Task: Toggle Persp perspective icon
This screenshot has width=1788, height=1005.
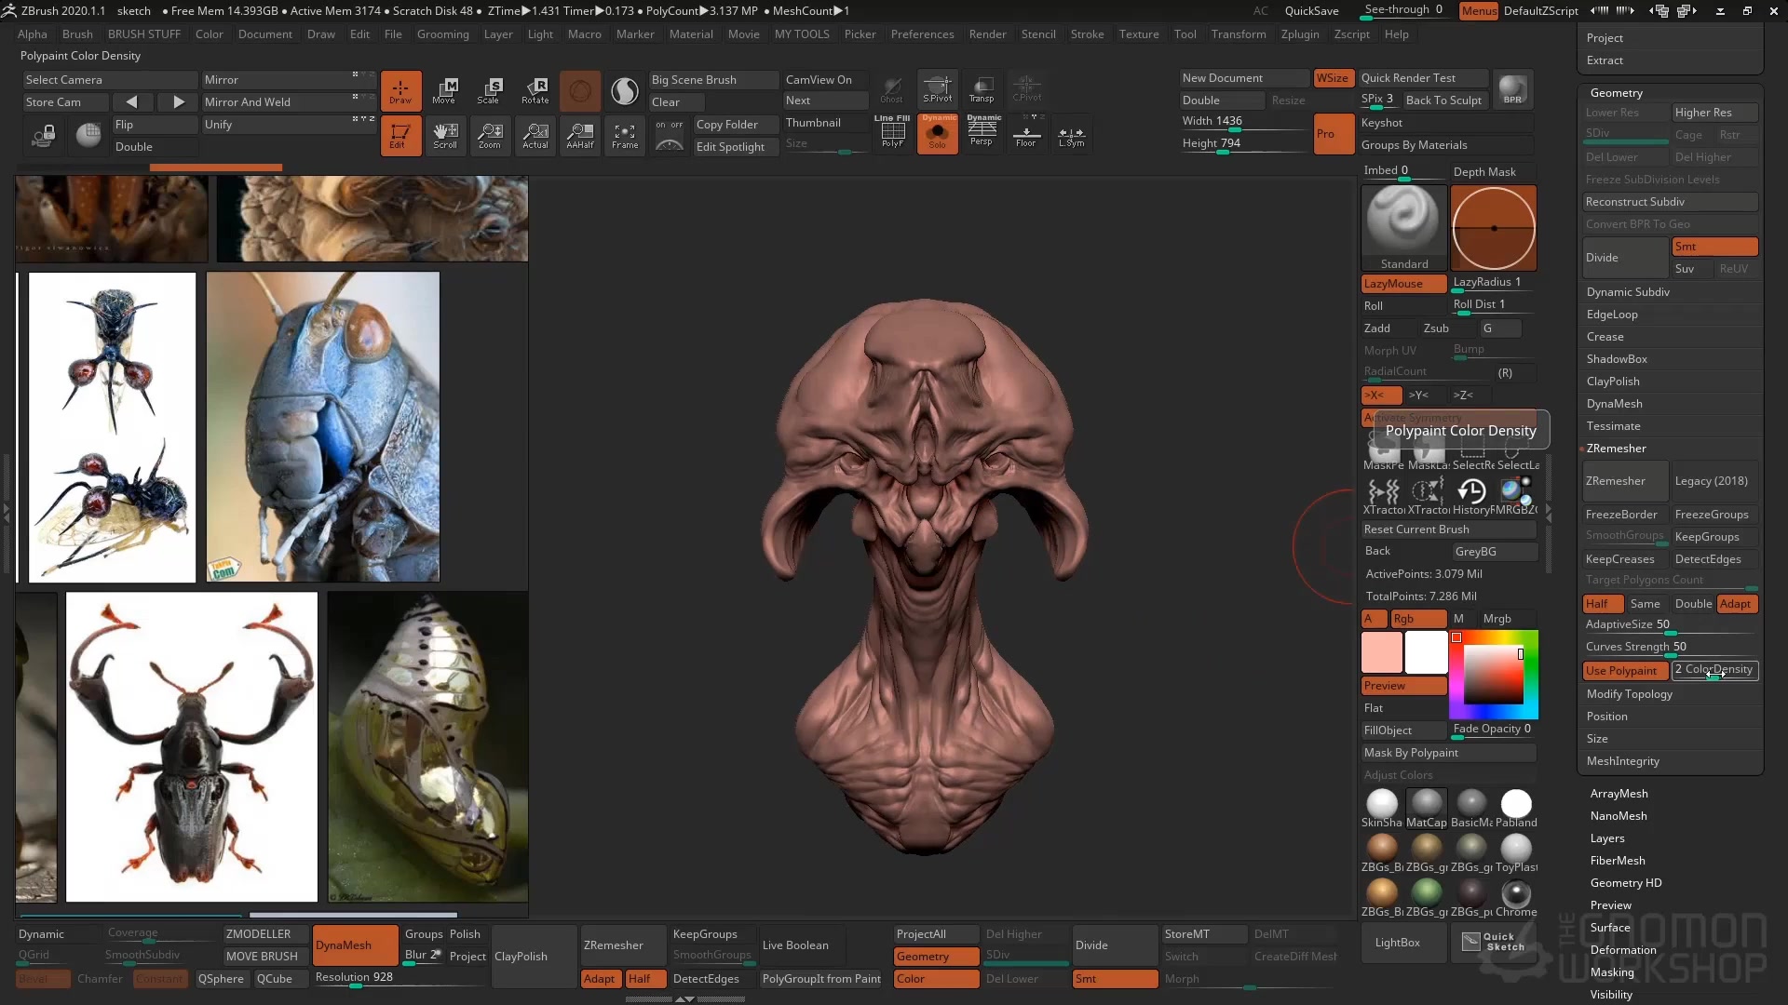Action: (x=982, y=133)
